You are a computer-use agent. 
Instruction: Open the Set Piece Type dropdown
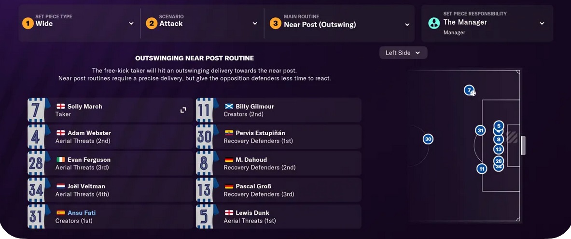click(131, 23)
